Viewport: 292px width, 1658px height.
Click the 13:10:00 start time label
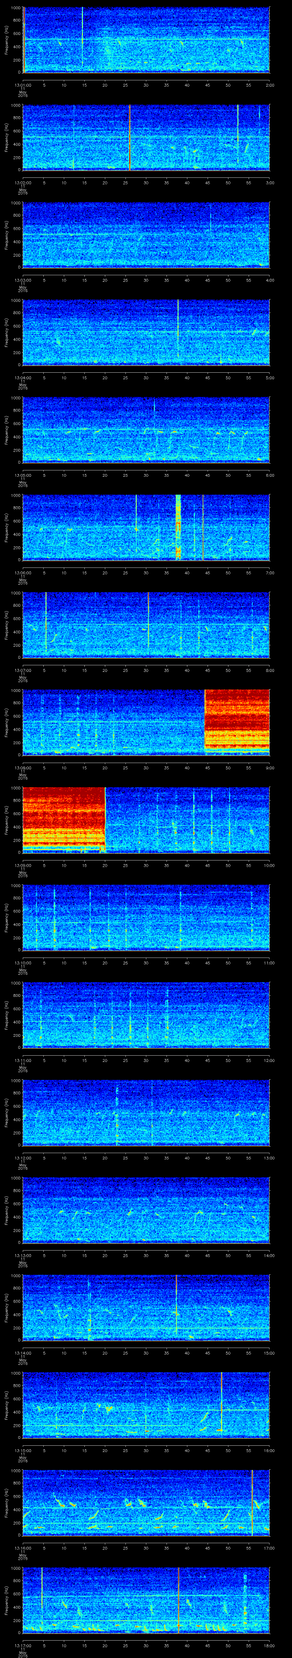click(23, 963)
